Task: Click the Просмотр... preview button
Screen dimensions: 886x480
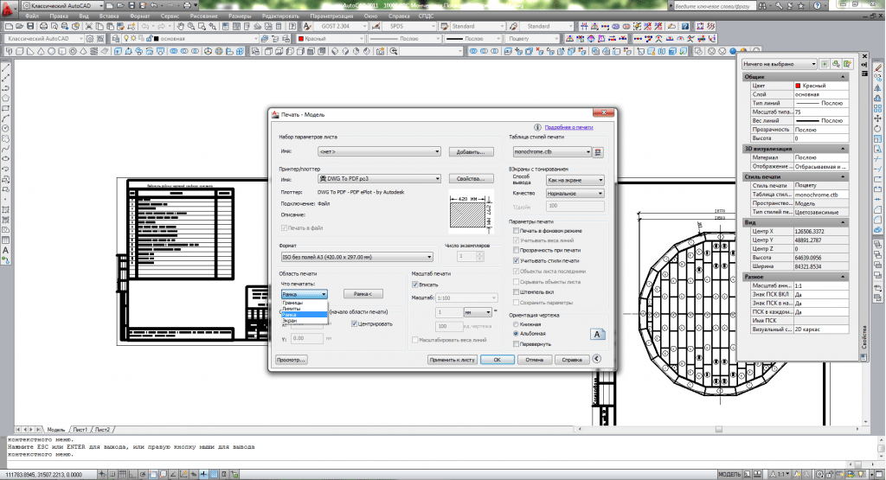Action: (291, 359)
